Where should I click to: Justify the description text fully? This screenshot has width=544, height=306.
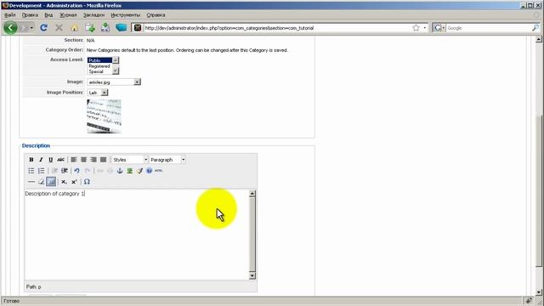pyautogui.click(x=104, y=160)
